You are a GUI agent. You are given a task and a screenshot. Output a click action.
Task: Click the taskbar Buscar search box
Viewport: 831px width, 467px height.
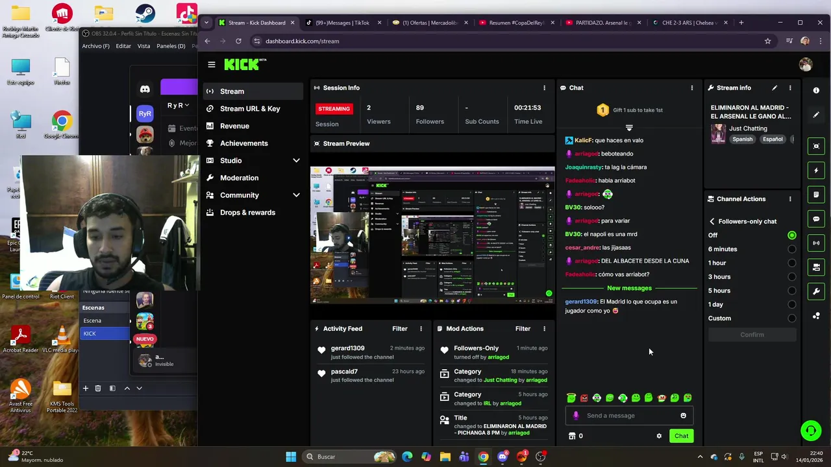pyautogui.click(x=350, y=457)
